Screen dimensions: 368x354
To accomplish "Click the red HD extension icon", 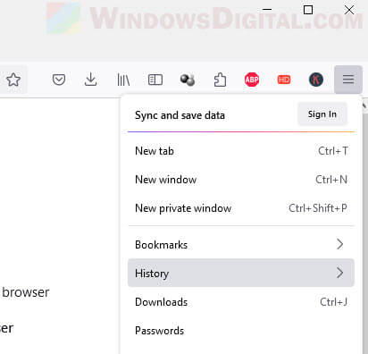I will coord(284,80).
